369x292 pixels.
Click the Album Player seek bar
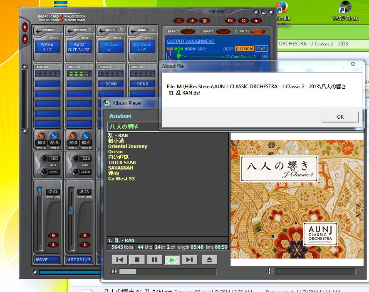(x=168, y=272)
